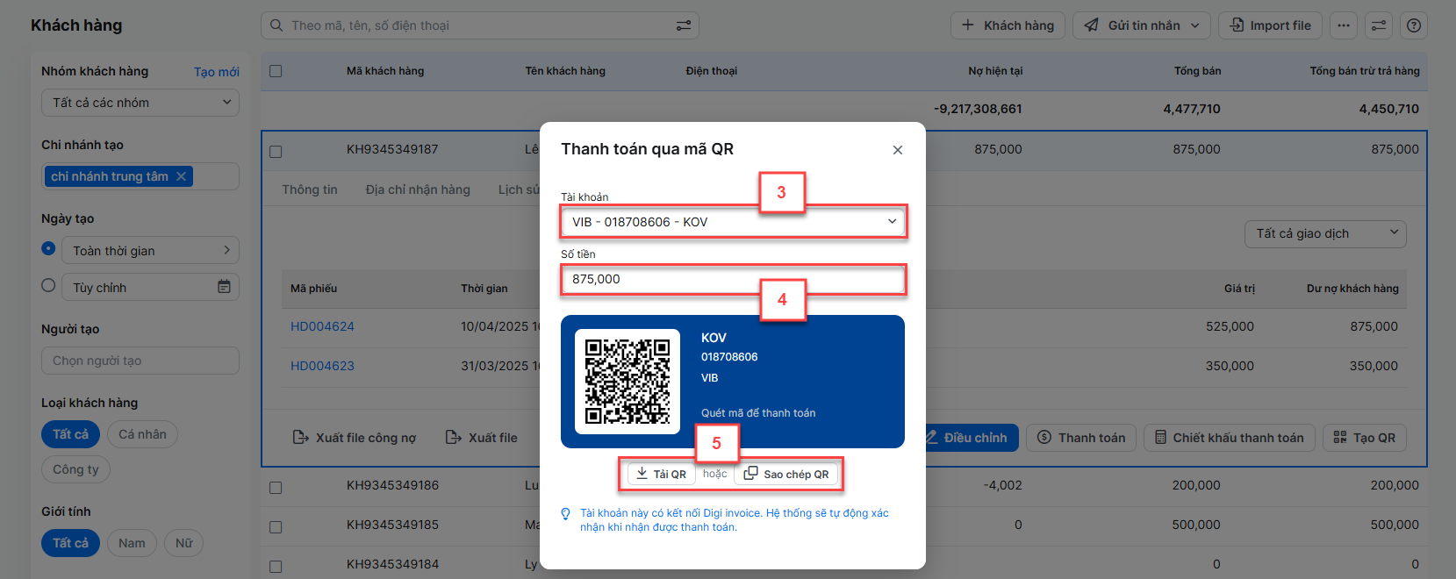Check the row KH9345349186 checkbox
Screen dimensions: 1456x579
(276, 487)
